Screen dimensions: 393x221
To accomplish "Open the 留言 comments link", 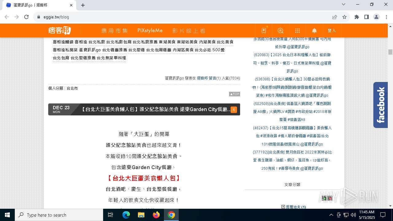I will coord(212,78).
